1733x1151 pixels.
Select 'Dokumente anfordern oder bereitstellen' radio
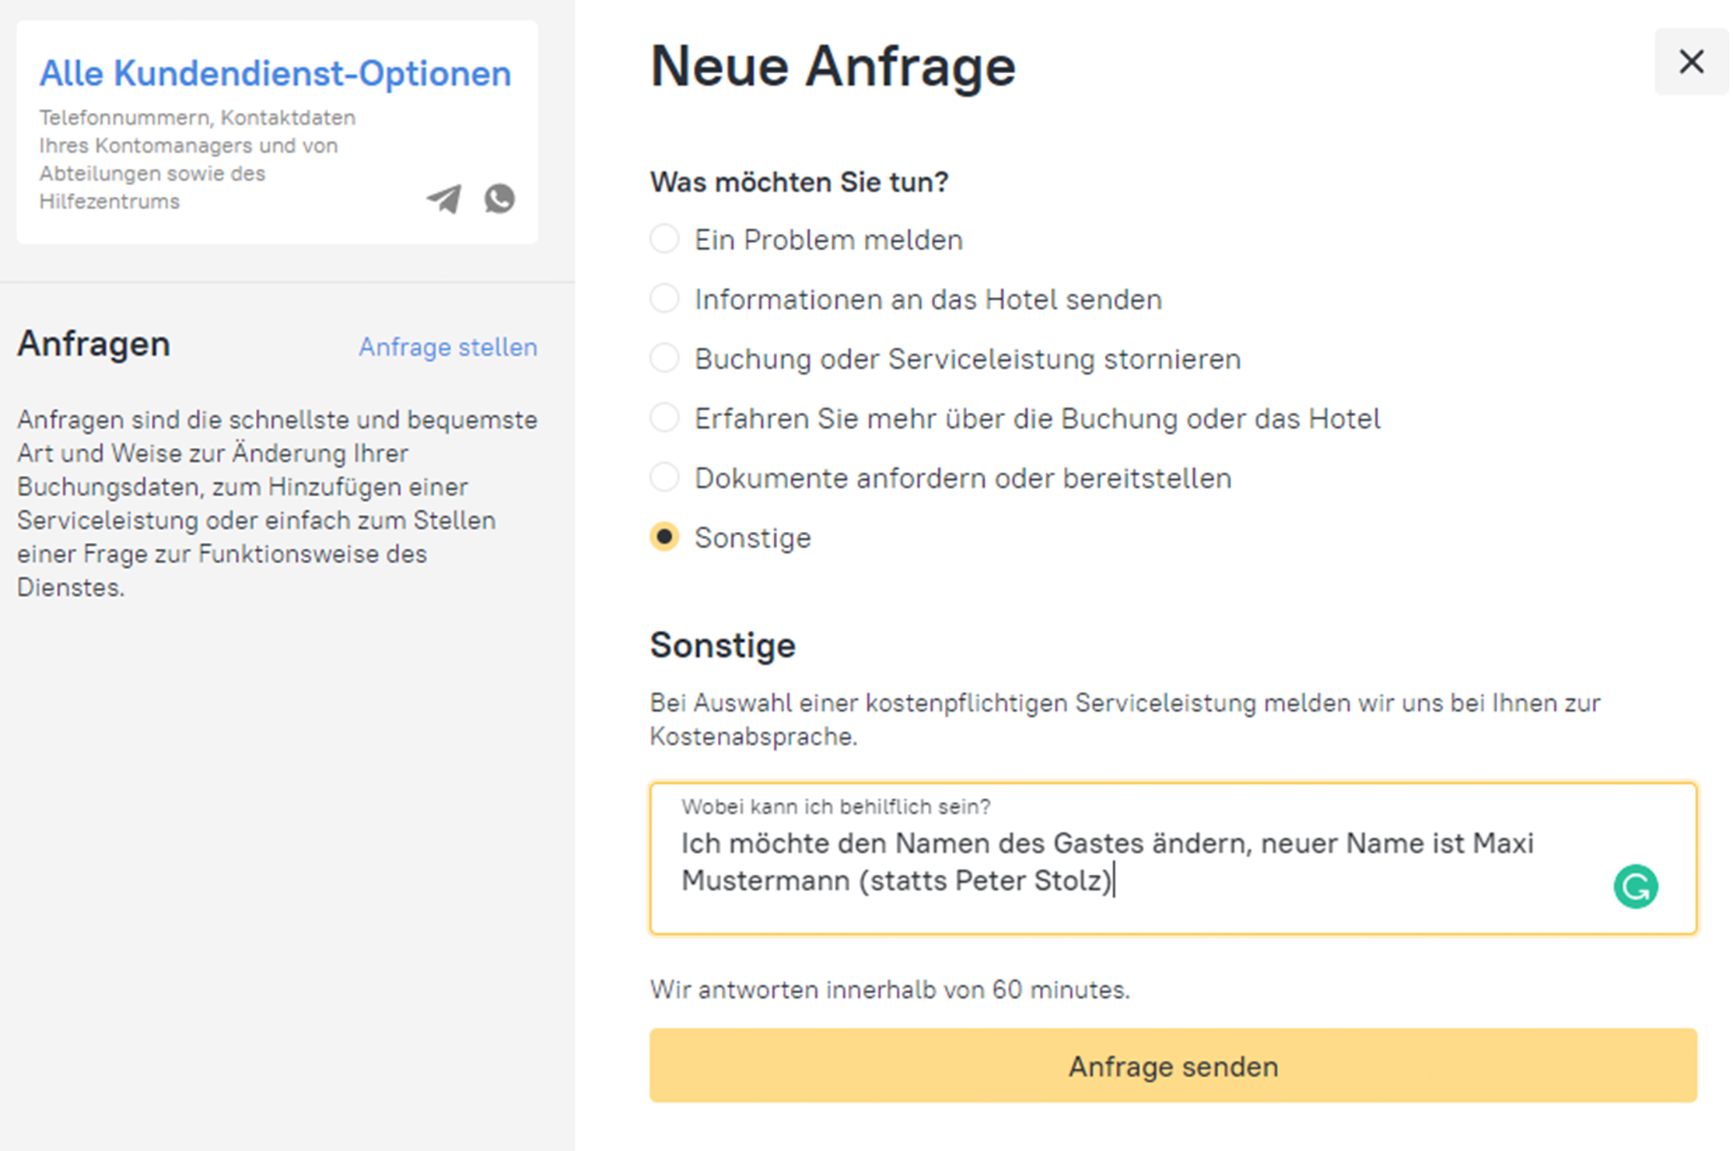pos(665,478)
